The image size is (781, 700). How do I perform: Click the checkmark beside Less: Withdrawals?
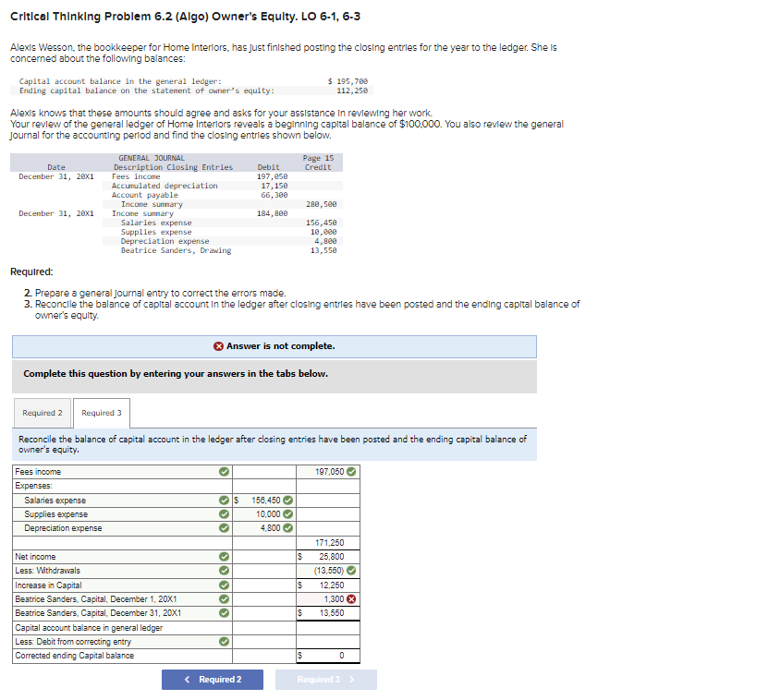223,569
